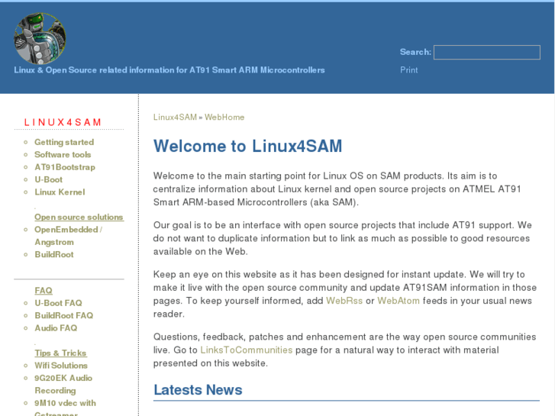This screenshot has height=416, width=555.
Task: Open Tips & Tricks link
Action: (60, 353)
